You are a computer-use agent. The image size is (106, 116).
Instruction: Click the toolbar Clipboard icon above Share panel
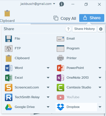click(x=7, y=13)
